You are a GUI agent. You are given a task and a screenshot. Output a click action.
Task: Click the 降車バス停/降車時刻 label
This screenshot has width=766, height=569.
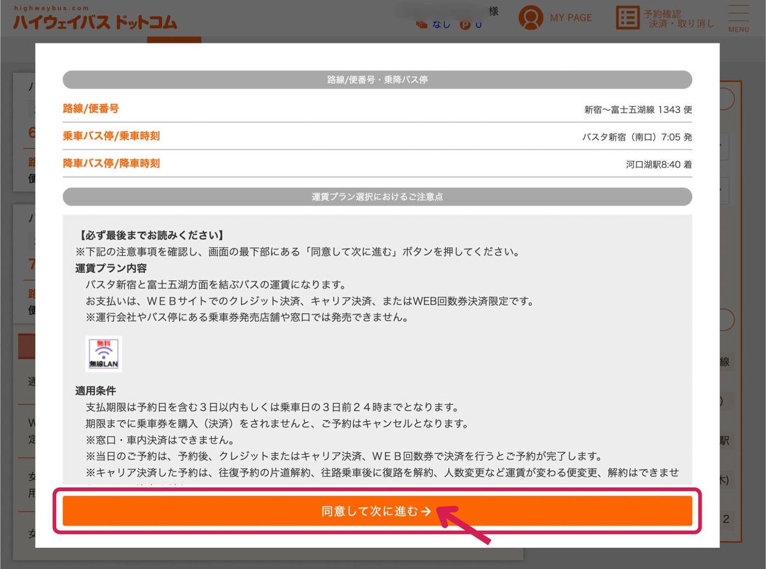[111, 163]
